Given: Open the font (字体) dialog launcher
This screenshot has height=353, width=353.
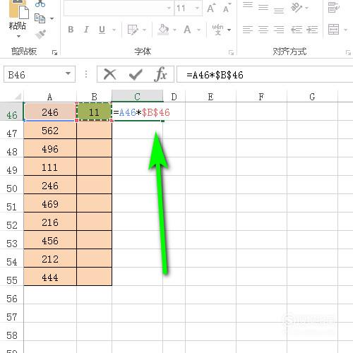Looking at the screenshot, I should point(231,52).
